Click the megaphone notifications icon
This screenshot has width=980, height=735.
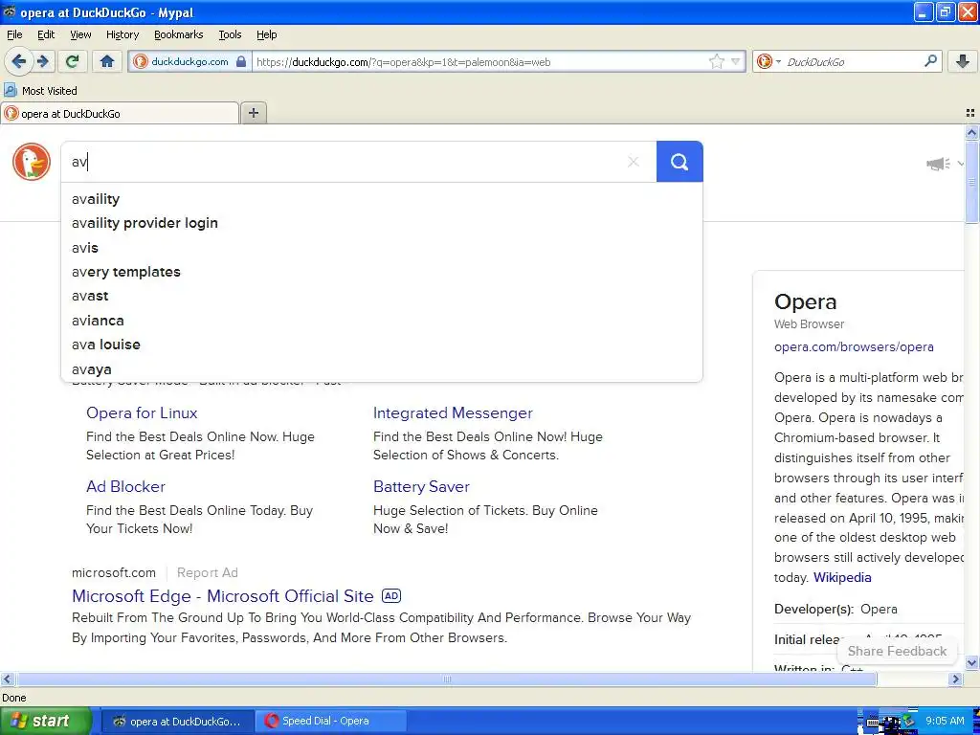[938, 164]
